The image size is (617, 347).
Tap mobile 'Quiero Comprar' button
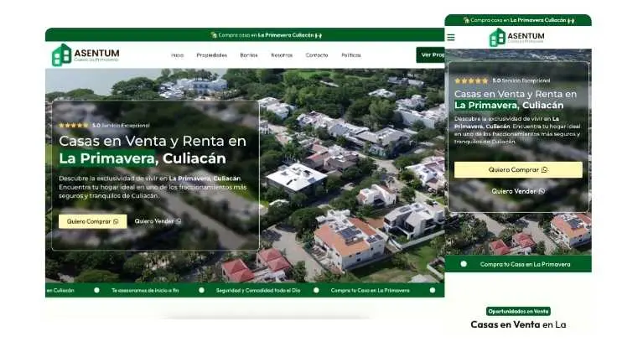tap(517, 169)
